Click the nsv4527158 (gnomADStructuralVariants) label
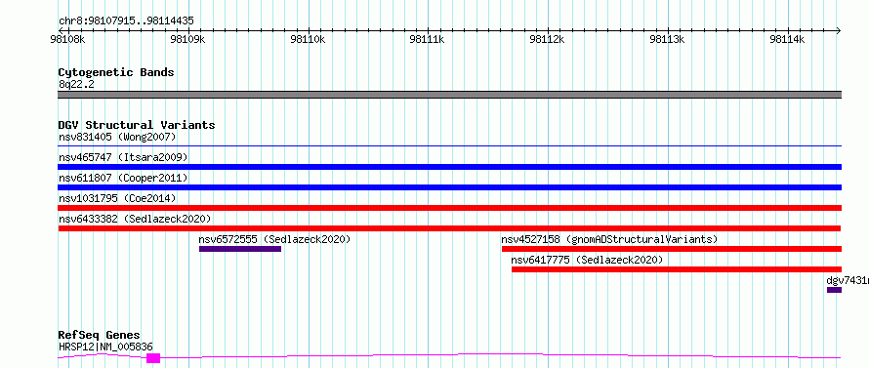869x368 pixels. pos(609,239)
